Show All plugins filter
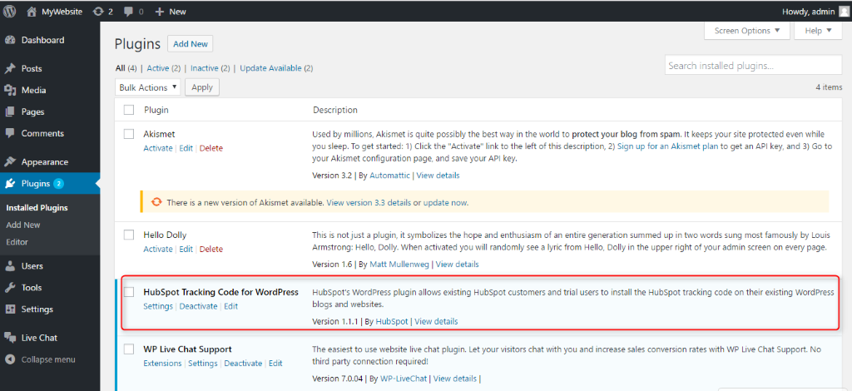 [120, 68]
